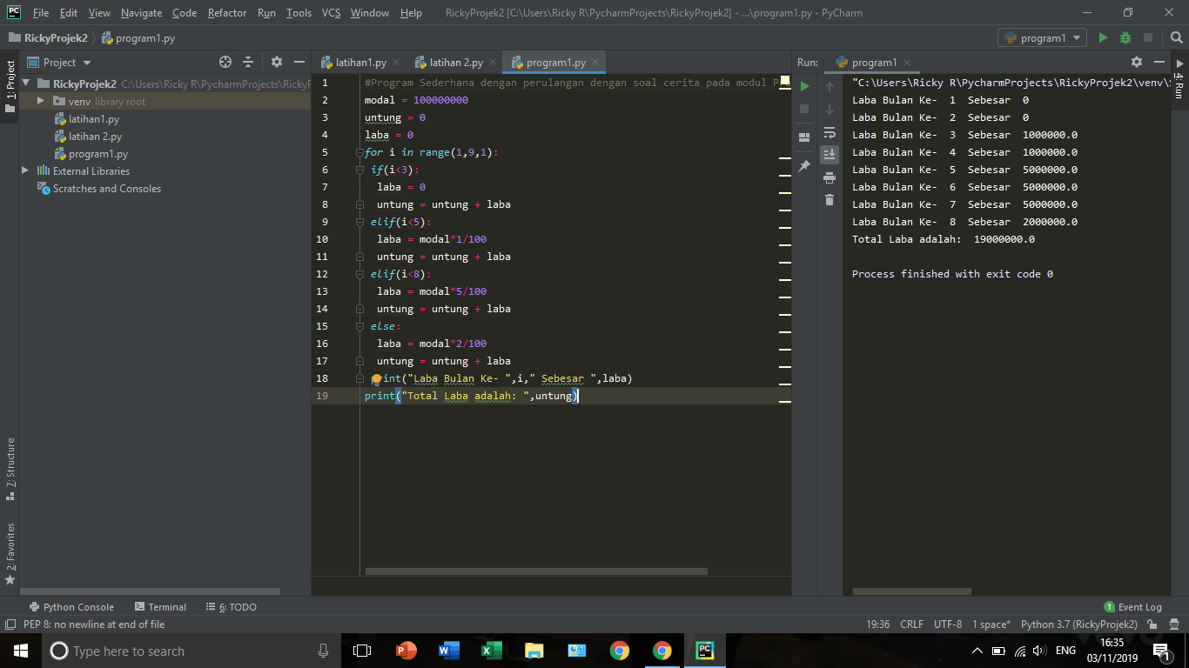The image size is (1189, 668).
Task: Open Excel from the taskbar
Action: click(491, 650)
